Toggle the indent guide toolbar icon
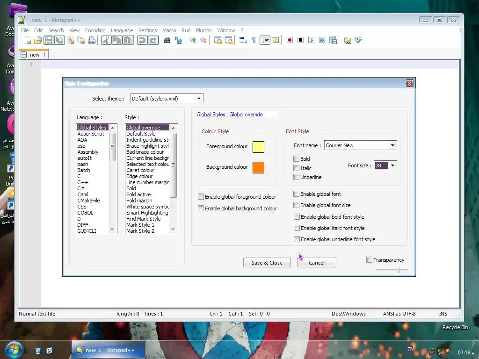Viewport: 479px width, 359px height. click(265, 40)
